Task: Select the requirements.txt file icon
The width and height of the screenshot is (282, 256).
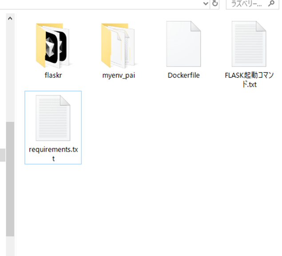Action: point(53,118)
